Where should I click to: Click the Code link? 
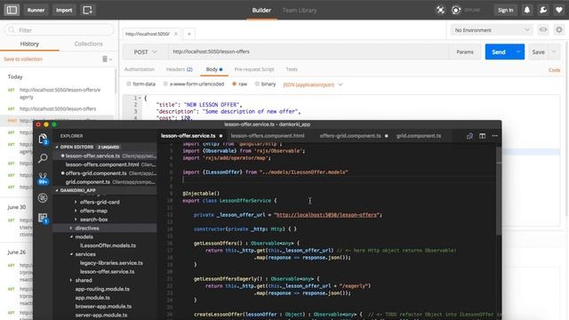tap(554, 70)
